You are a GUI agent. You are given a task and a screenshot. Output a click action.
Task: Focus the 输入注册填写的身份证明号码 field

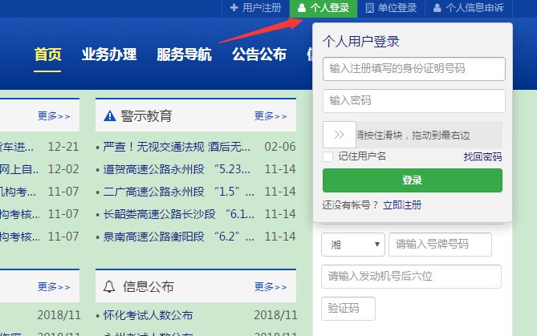coord(413,69)
